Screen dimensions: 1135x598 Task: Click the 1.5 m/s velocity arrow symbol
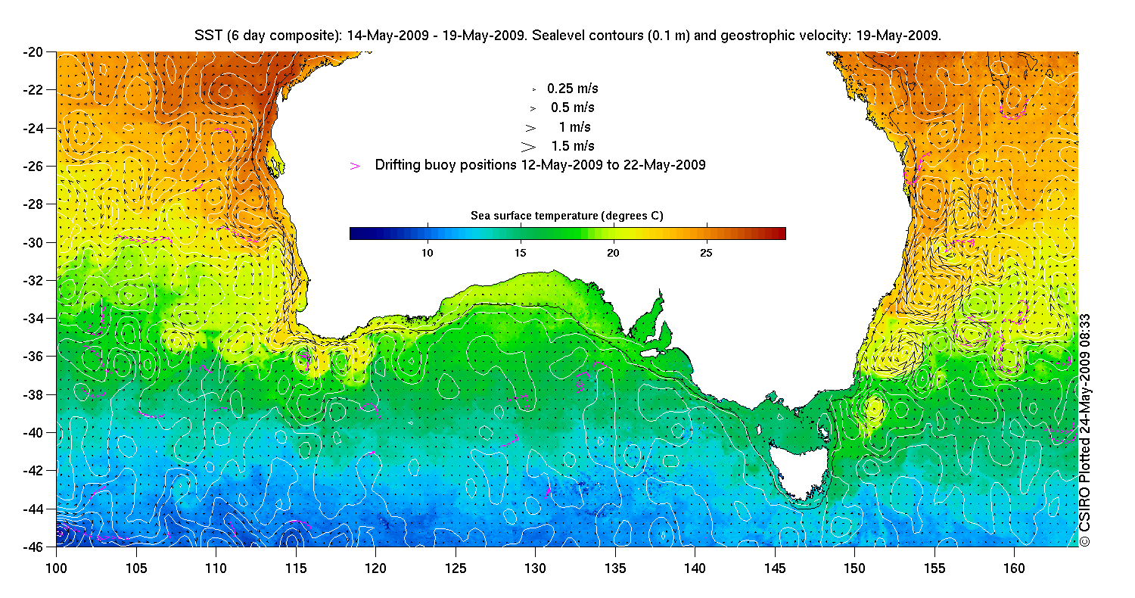529,145
